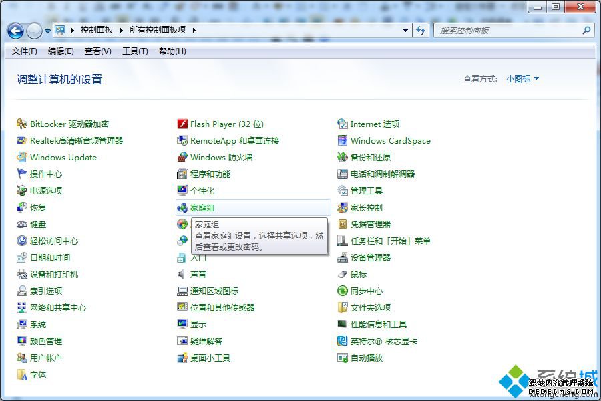Click the 所有控制面板项 breadcrumb segment

coord(158,30)
